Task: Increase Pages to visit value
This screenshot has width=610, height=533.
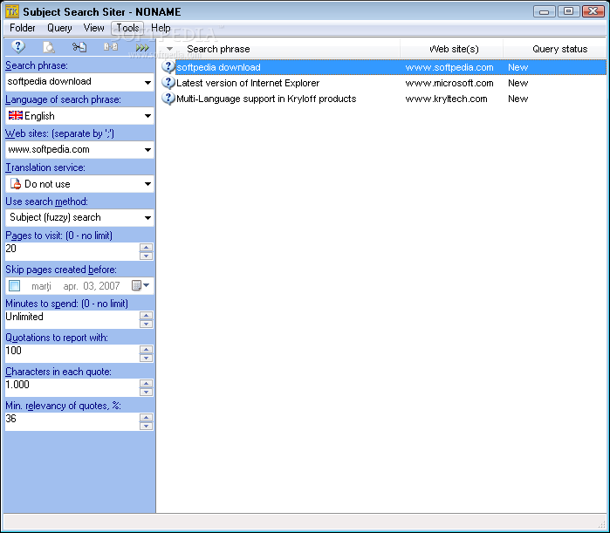Action: (146, 247)
